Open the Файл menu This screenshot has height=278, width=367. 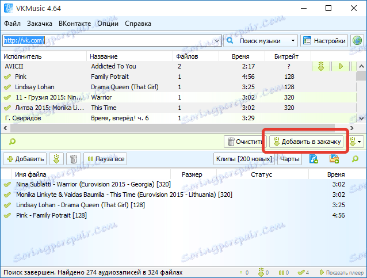pyautogui.click(x=13, y=24)
